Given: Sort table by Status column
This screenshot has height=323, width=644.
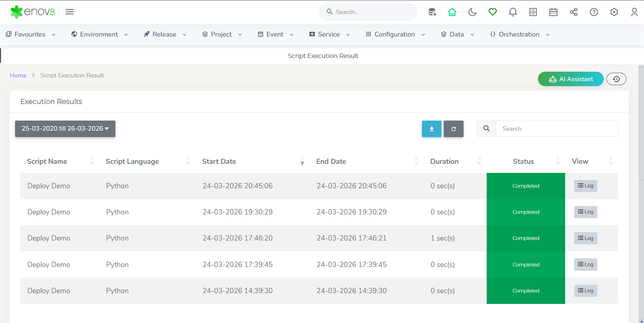Looking at the screenshot, I should pos(523,161).
